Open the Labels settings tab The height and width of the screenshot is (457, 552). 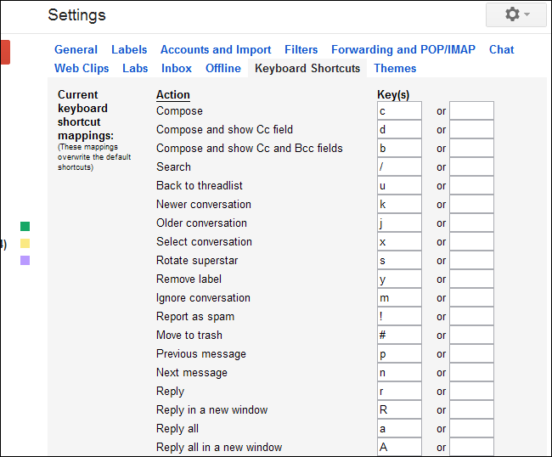pos(129,49)
